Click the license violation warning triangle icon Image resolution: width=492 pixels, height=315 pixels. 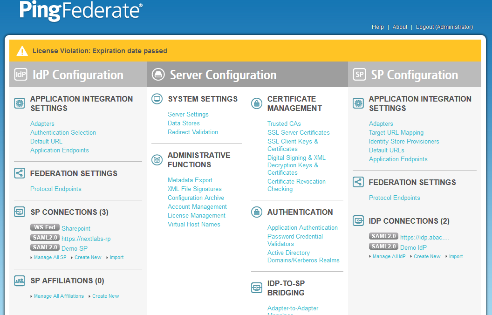(22, 51)
